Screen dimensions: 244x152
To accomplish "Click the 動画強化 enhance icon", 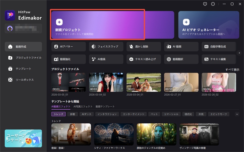I will pyautogui.click(x=56, y=59).
